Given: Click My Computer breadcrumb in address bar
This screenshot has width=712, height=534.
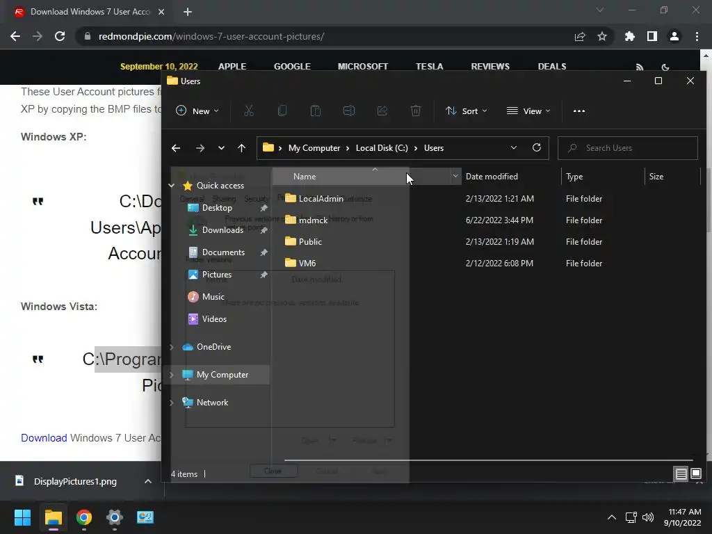Looking at the screenshot, I should pyautogui.click(x=314, y=148).
